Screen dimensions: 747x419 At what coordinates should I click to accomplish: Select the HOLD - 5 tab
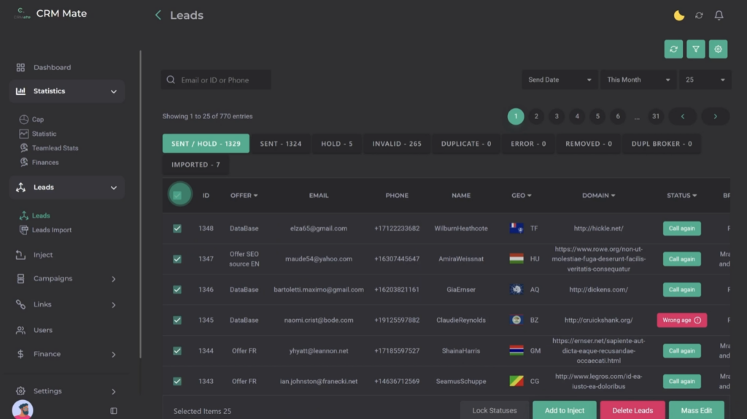(x=337, y=144)
